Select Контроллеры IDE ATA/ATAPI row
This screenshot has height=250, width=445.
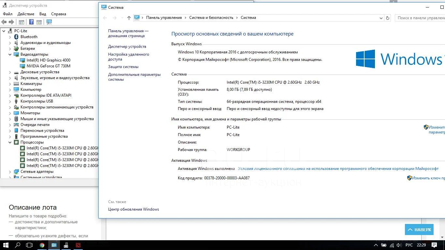tap(46, 95)
